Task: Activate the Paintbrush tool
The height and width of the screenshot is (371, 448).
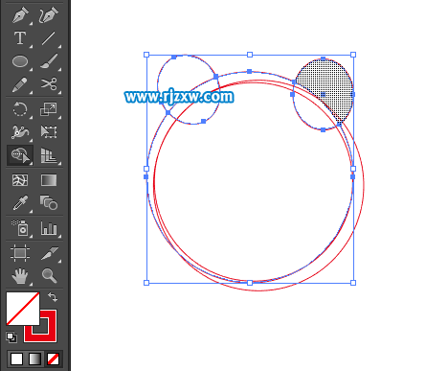Action: [x=49, y=61]
